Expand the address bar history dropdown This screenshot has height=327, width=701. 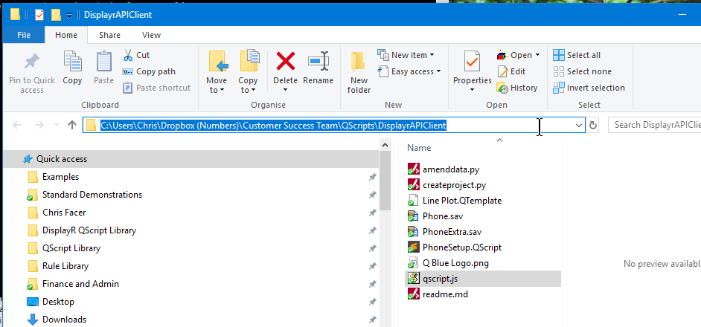[x=579, y=126]
